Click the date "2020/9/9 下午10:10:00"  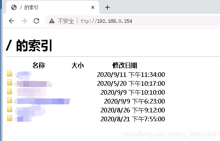click(133, 92)
